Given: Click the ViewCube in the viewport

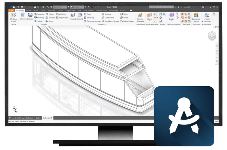Looking at the screenshot, I should click(212, 35).
